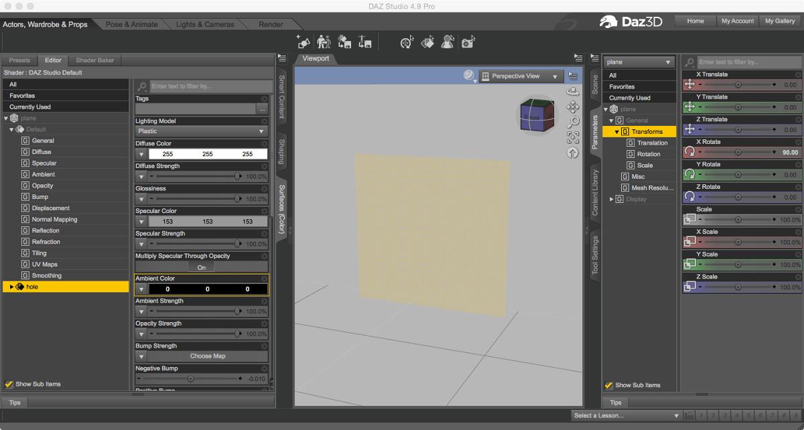Click the save pose preset toolbar icon
This screenshot has width=804, height=430.
pos(364,42)
